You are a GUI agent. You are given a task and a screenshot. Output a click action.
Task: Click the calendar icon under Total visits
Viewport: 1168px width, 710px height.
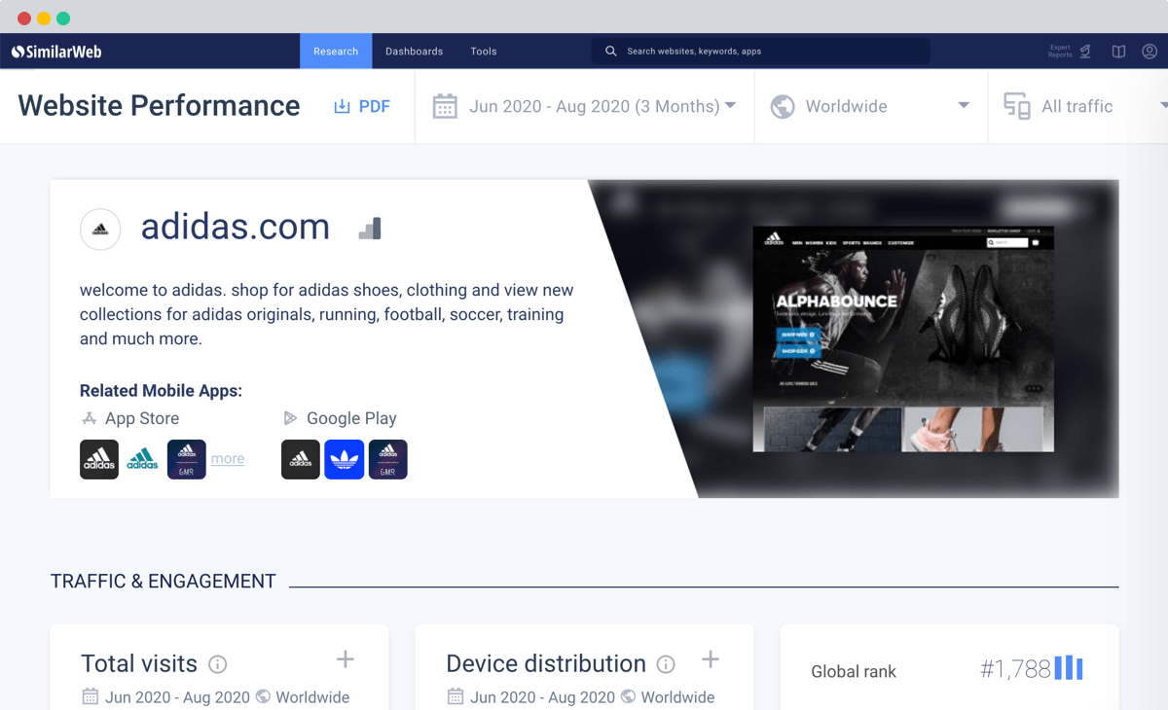[91, 696]
